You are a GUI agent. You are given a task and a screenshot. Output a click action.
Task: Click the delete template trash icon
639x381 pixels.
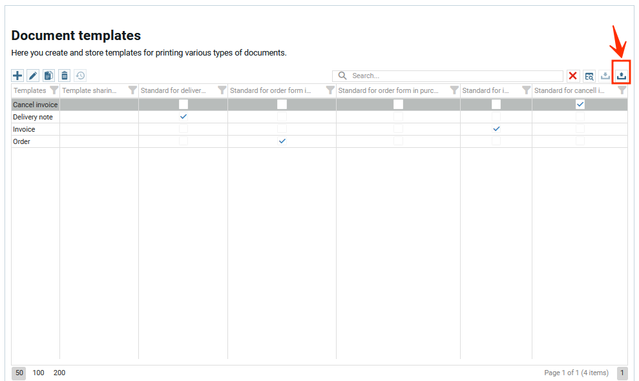[64, 76]
